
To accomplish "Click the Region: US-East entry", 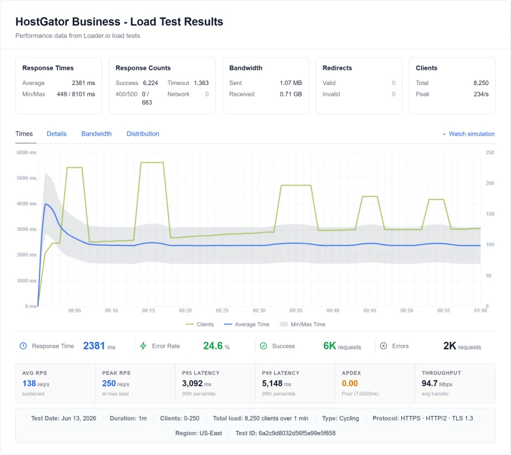I will (199, 433).
